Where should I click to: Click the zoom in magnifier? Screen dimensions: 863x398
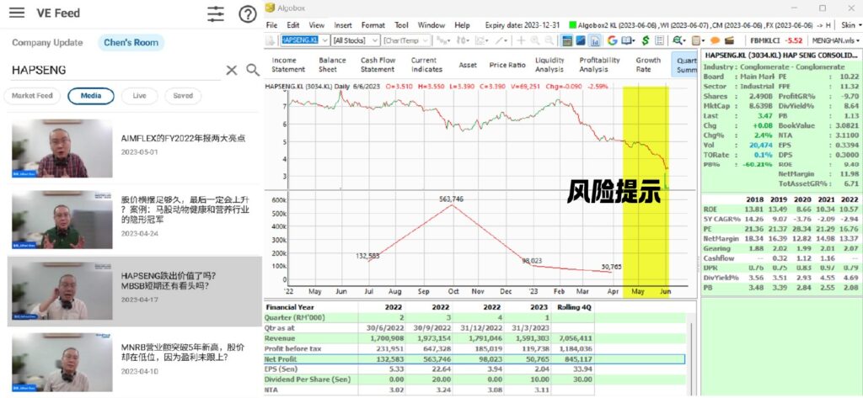click(x=534, y=40)
